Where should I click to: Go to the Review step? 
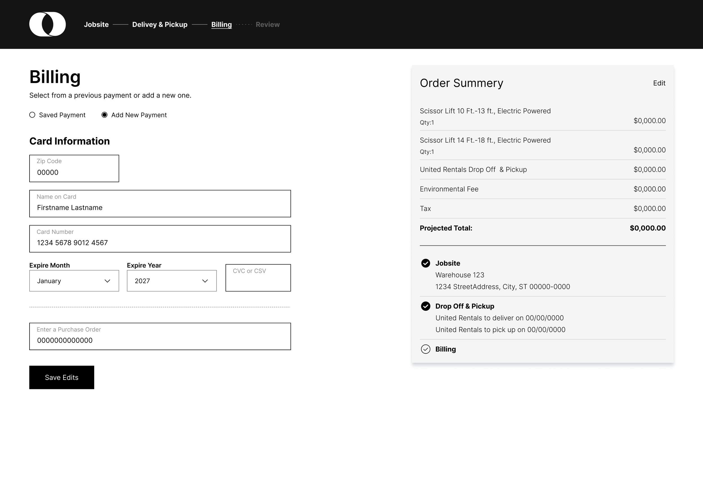[x=267, y=25]
